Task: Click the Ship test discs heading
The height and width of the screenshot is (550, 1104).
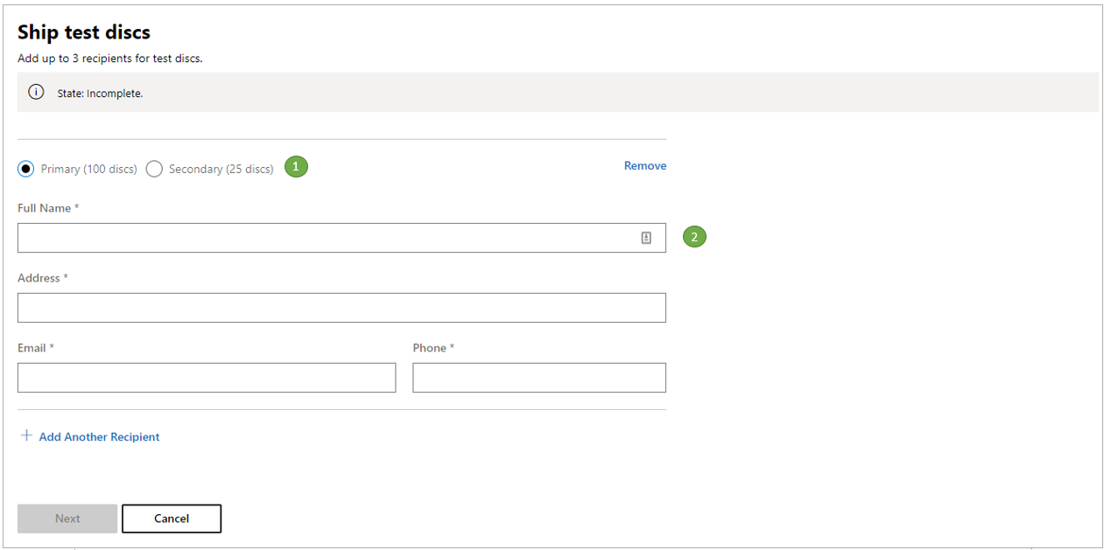Action: click(x=83, y=31)
